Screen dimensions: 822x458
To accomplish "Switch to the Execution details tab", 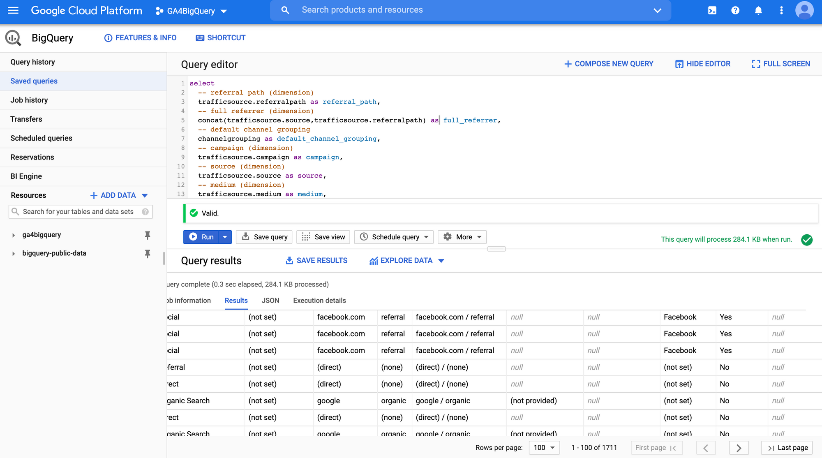I will coord(319,301).
